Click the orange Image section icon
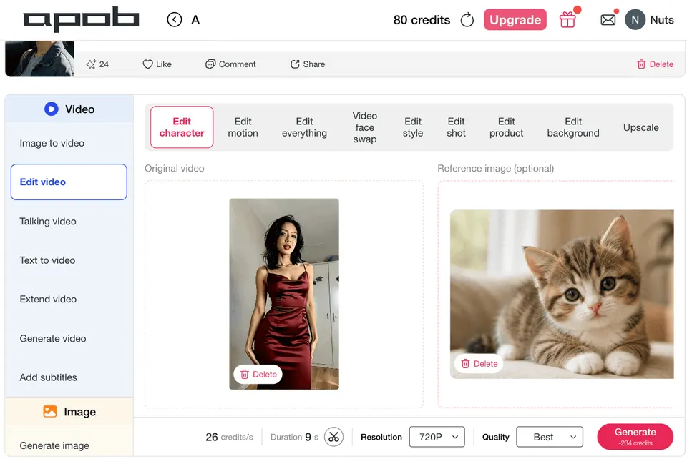 (x=50, y=411)
